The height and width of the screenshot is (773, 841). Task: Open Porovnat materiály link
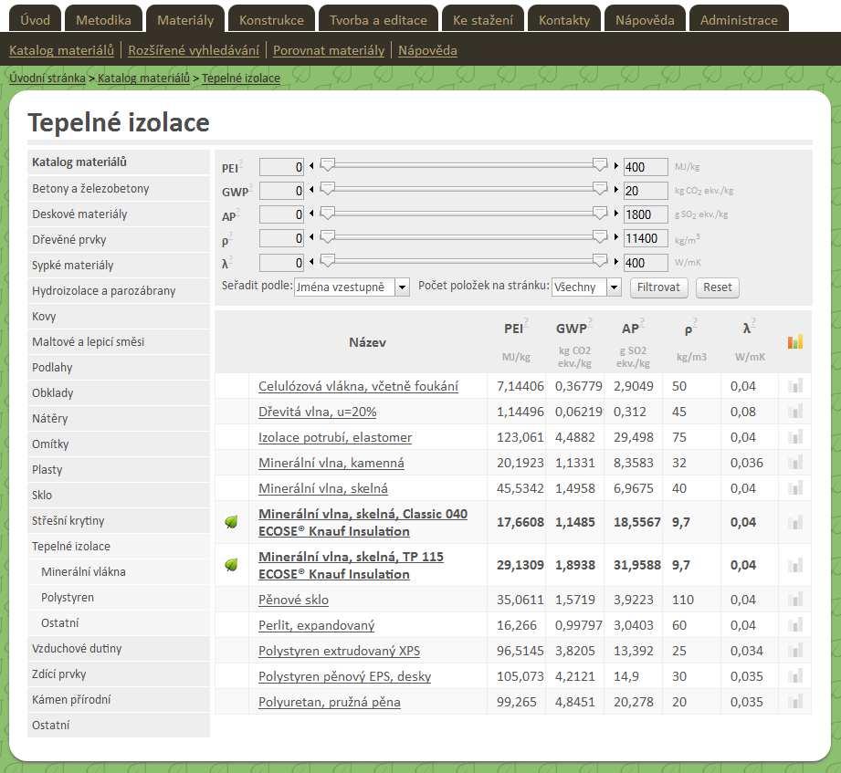[329, 50]
